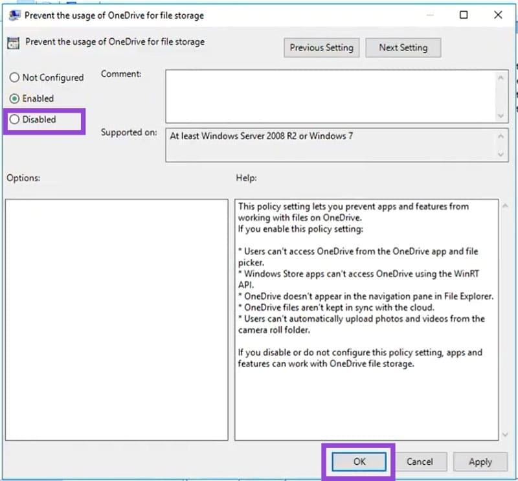The height and width of the screenshot is (481, 518).
Task: Click the Help pane scroll up arrow
Action: point(505,206)
